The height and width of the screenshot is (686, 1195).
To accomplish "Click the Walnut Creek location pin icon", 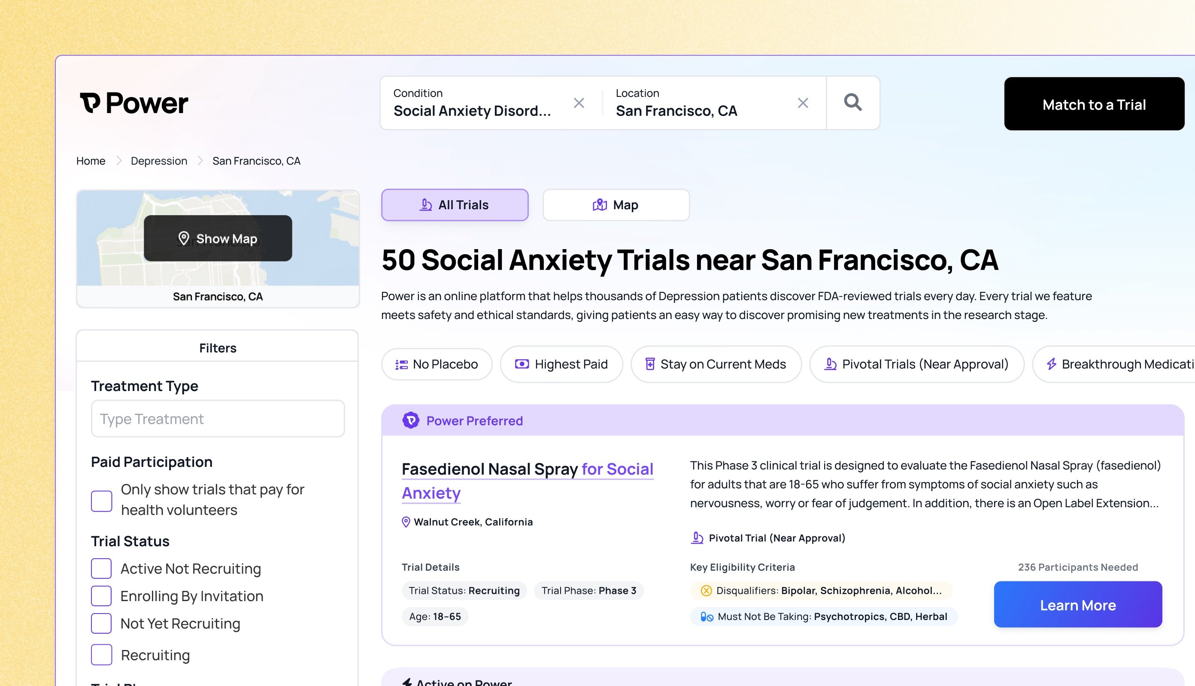I will [406, 522].
